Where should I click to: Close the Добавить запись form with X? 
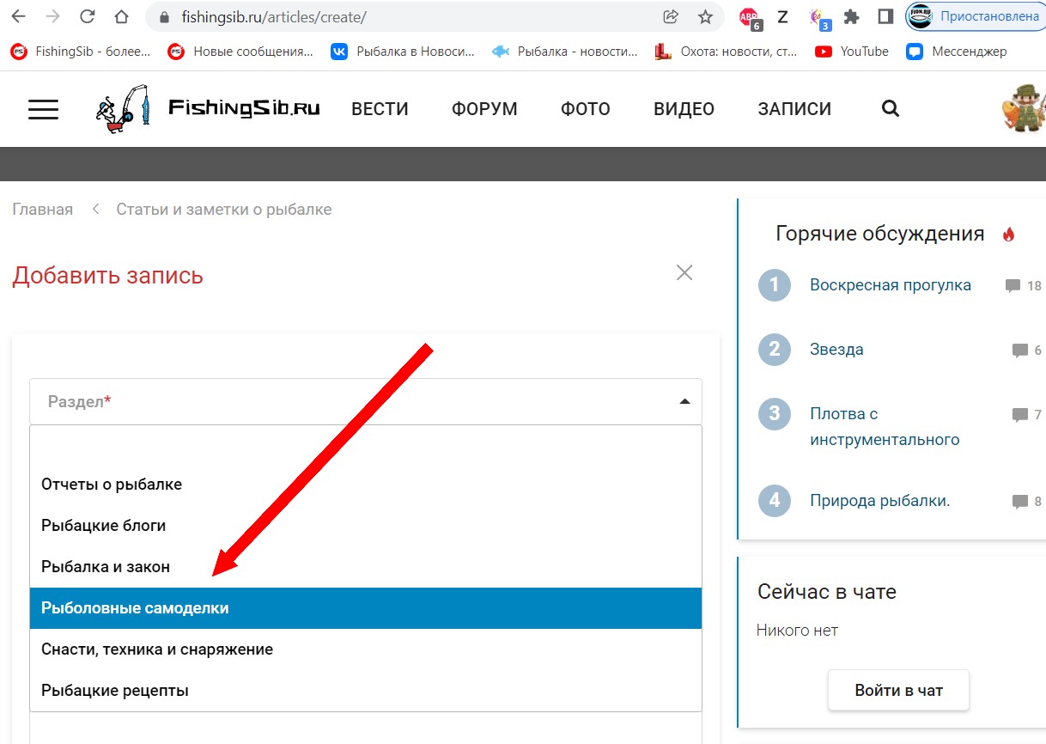[684, 273]
